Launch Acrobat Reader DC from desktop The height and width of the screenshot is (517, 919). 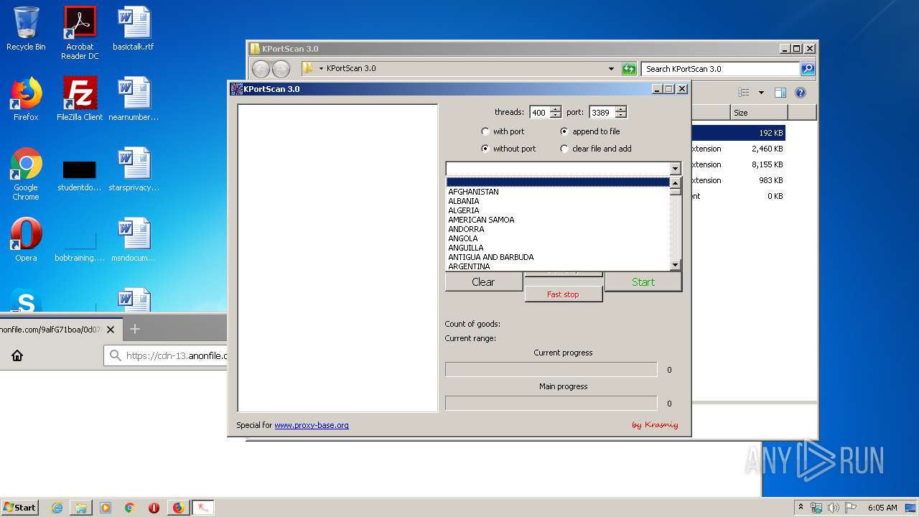80,33
